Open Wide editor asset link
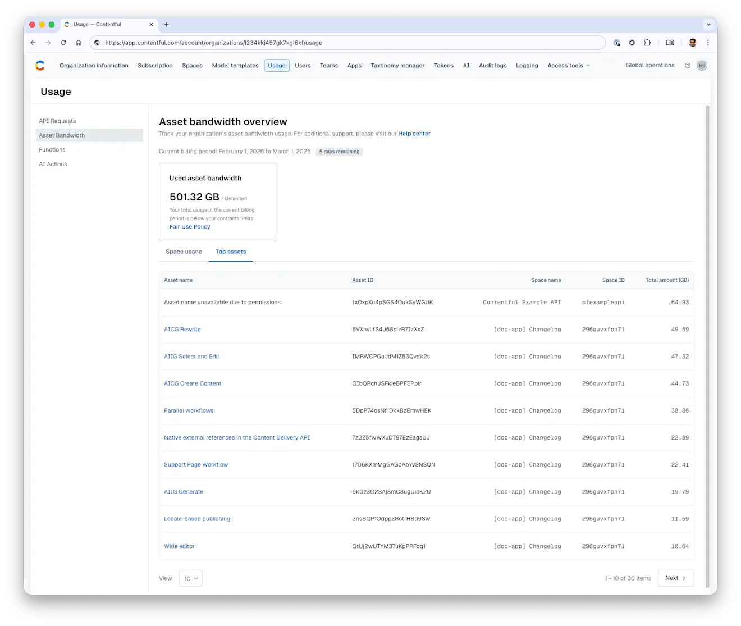This screenshot has height=626, width=741. click(x=179, y=546)
